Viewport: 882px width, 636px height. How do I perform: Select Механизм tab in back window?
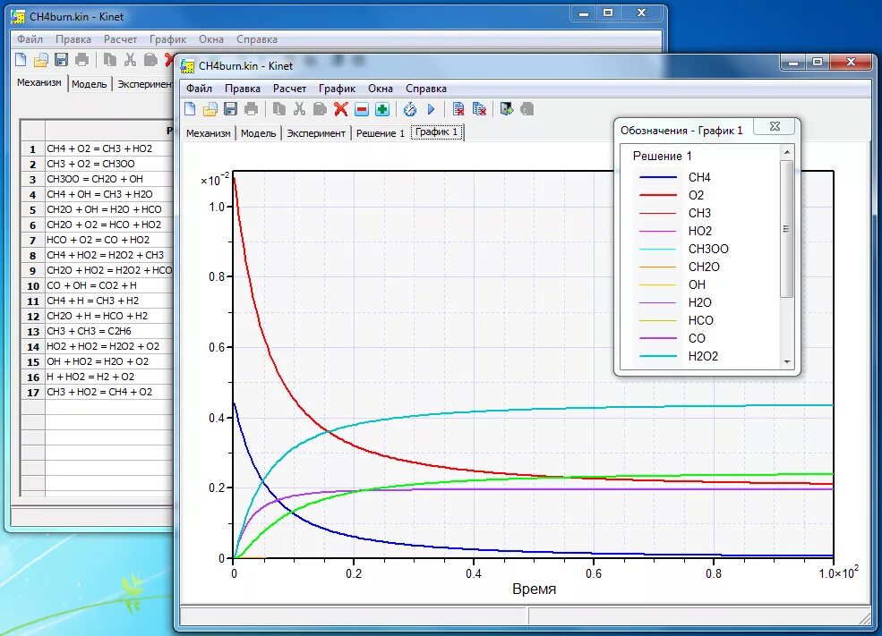(39, 82)
